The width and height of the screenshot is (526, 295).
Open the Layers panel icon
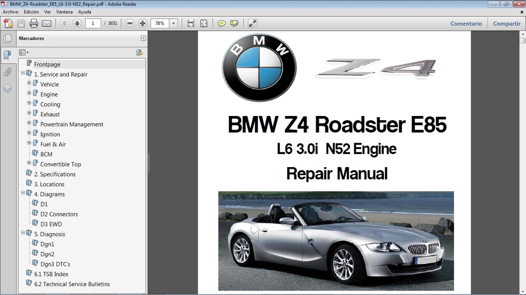(x=8, y=88)
